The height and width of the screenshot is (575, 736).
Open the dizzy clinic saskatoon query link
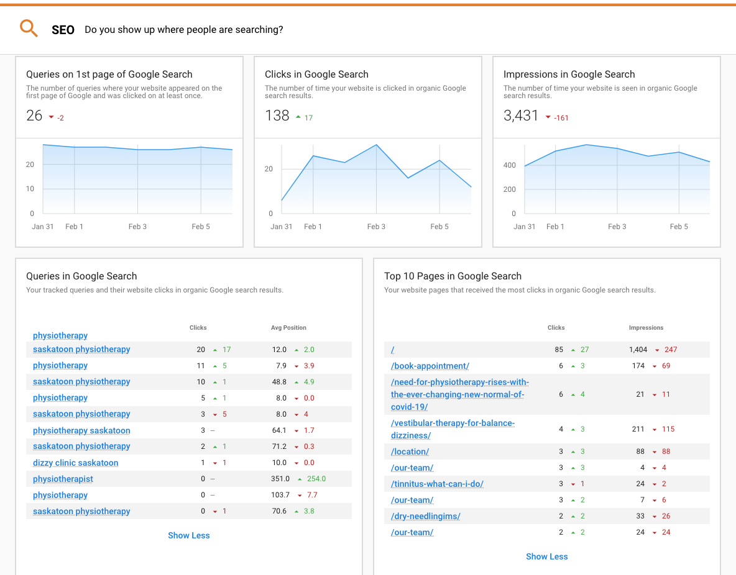[x=75, y=463]
